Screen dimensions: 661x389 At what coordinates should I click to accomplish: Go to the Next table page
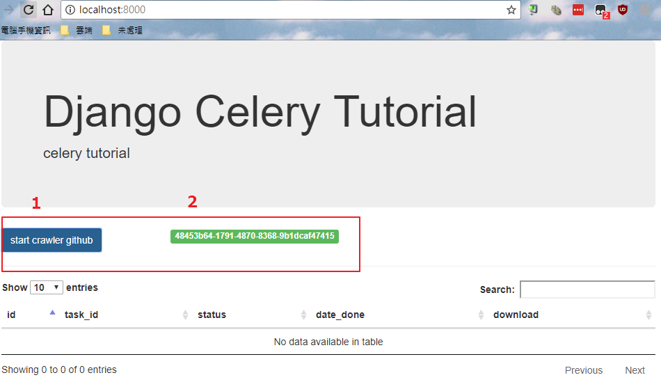(635, 370)
